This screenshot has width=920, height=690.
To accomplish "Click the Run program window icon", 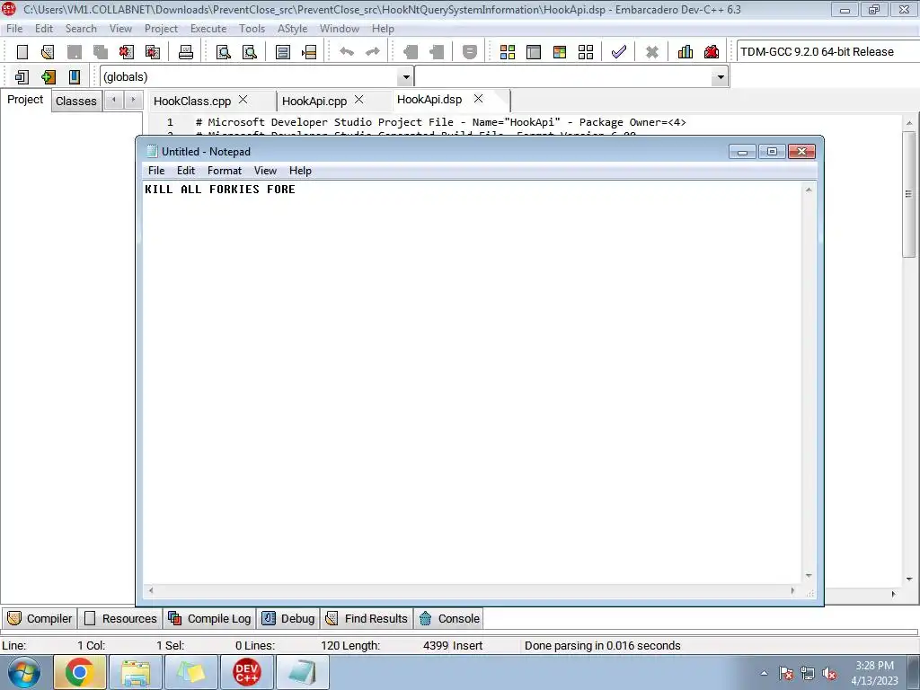I will pyautogui.click(x=534, y=52).
